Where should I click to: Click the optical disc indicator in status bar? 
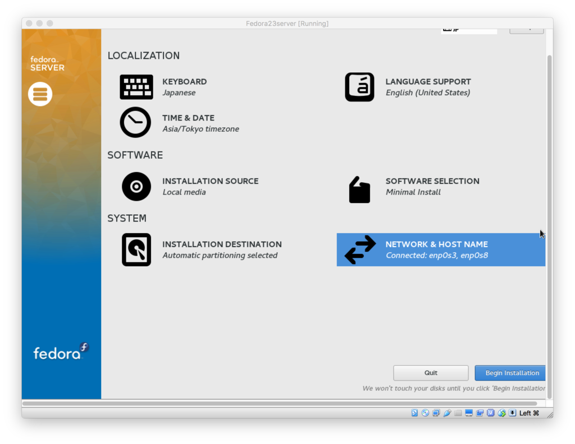425,413
